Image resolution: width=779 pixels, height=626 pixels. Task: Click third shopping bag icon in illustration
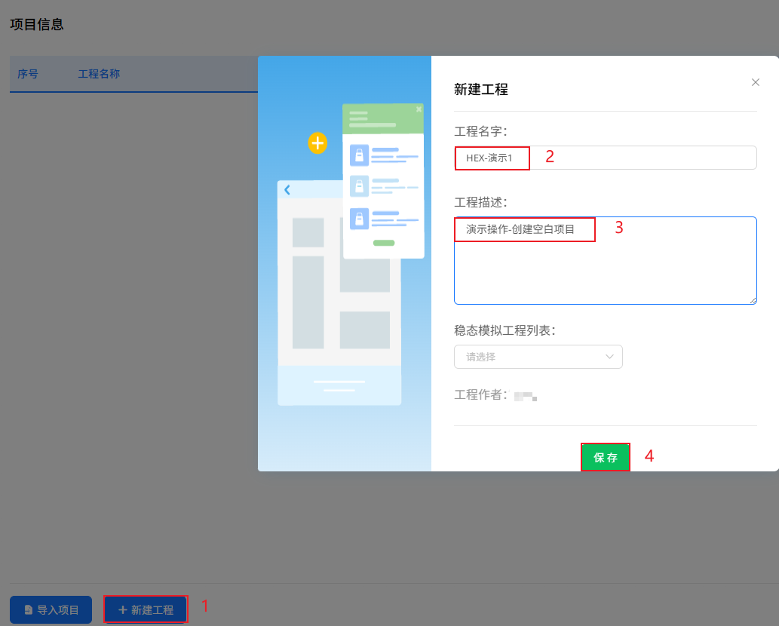pos(359,219)
